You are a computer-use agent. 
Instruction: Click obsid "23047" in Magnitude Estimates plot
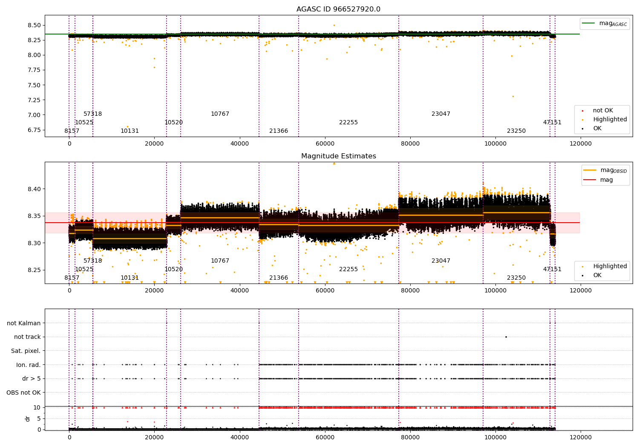click(441, 261)
